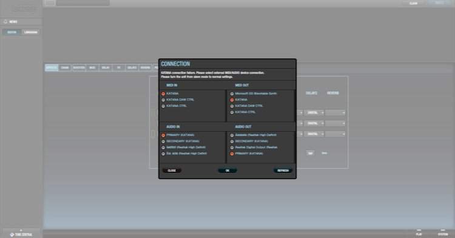Open the NEWS bell icon in sidebar

click(x=5, y=22)
